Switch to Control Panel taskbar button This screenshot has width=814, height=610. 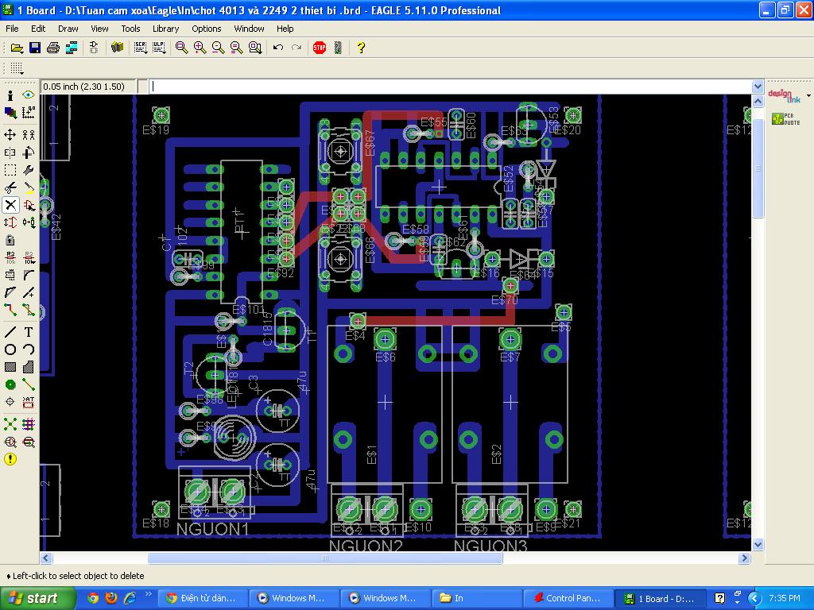[x=568, y=598]
